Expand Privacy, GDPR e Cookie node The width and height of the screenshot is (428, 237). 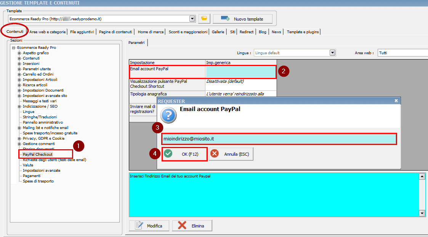(x=19, y=139)
